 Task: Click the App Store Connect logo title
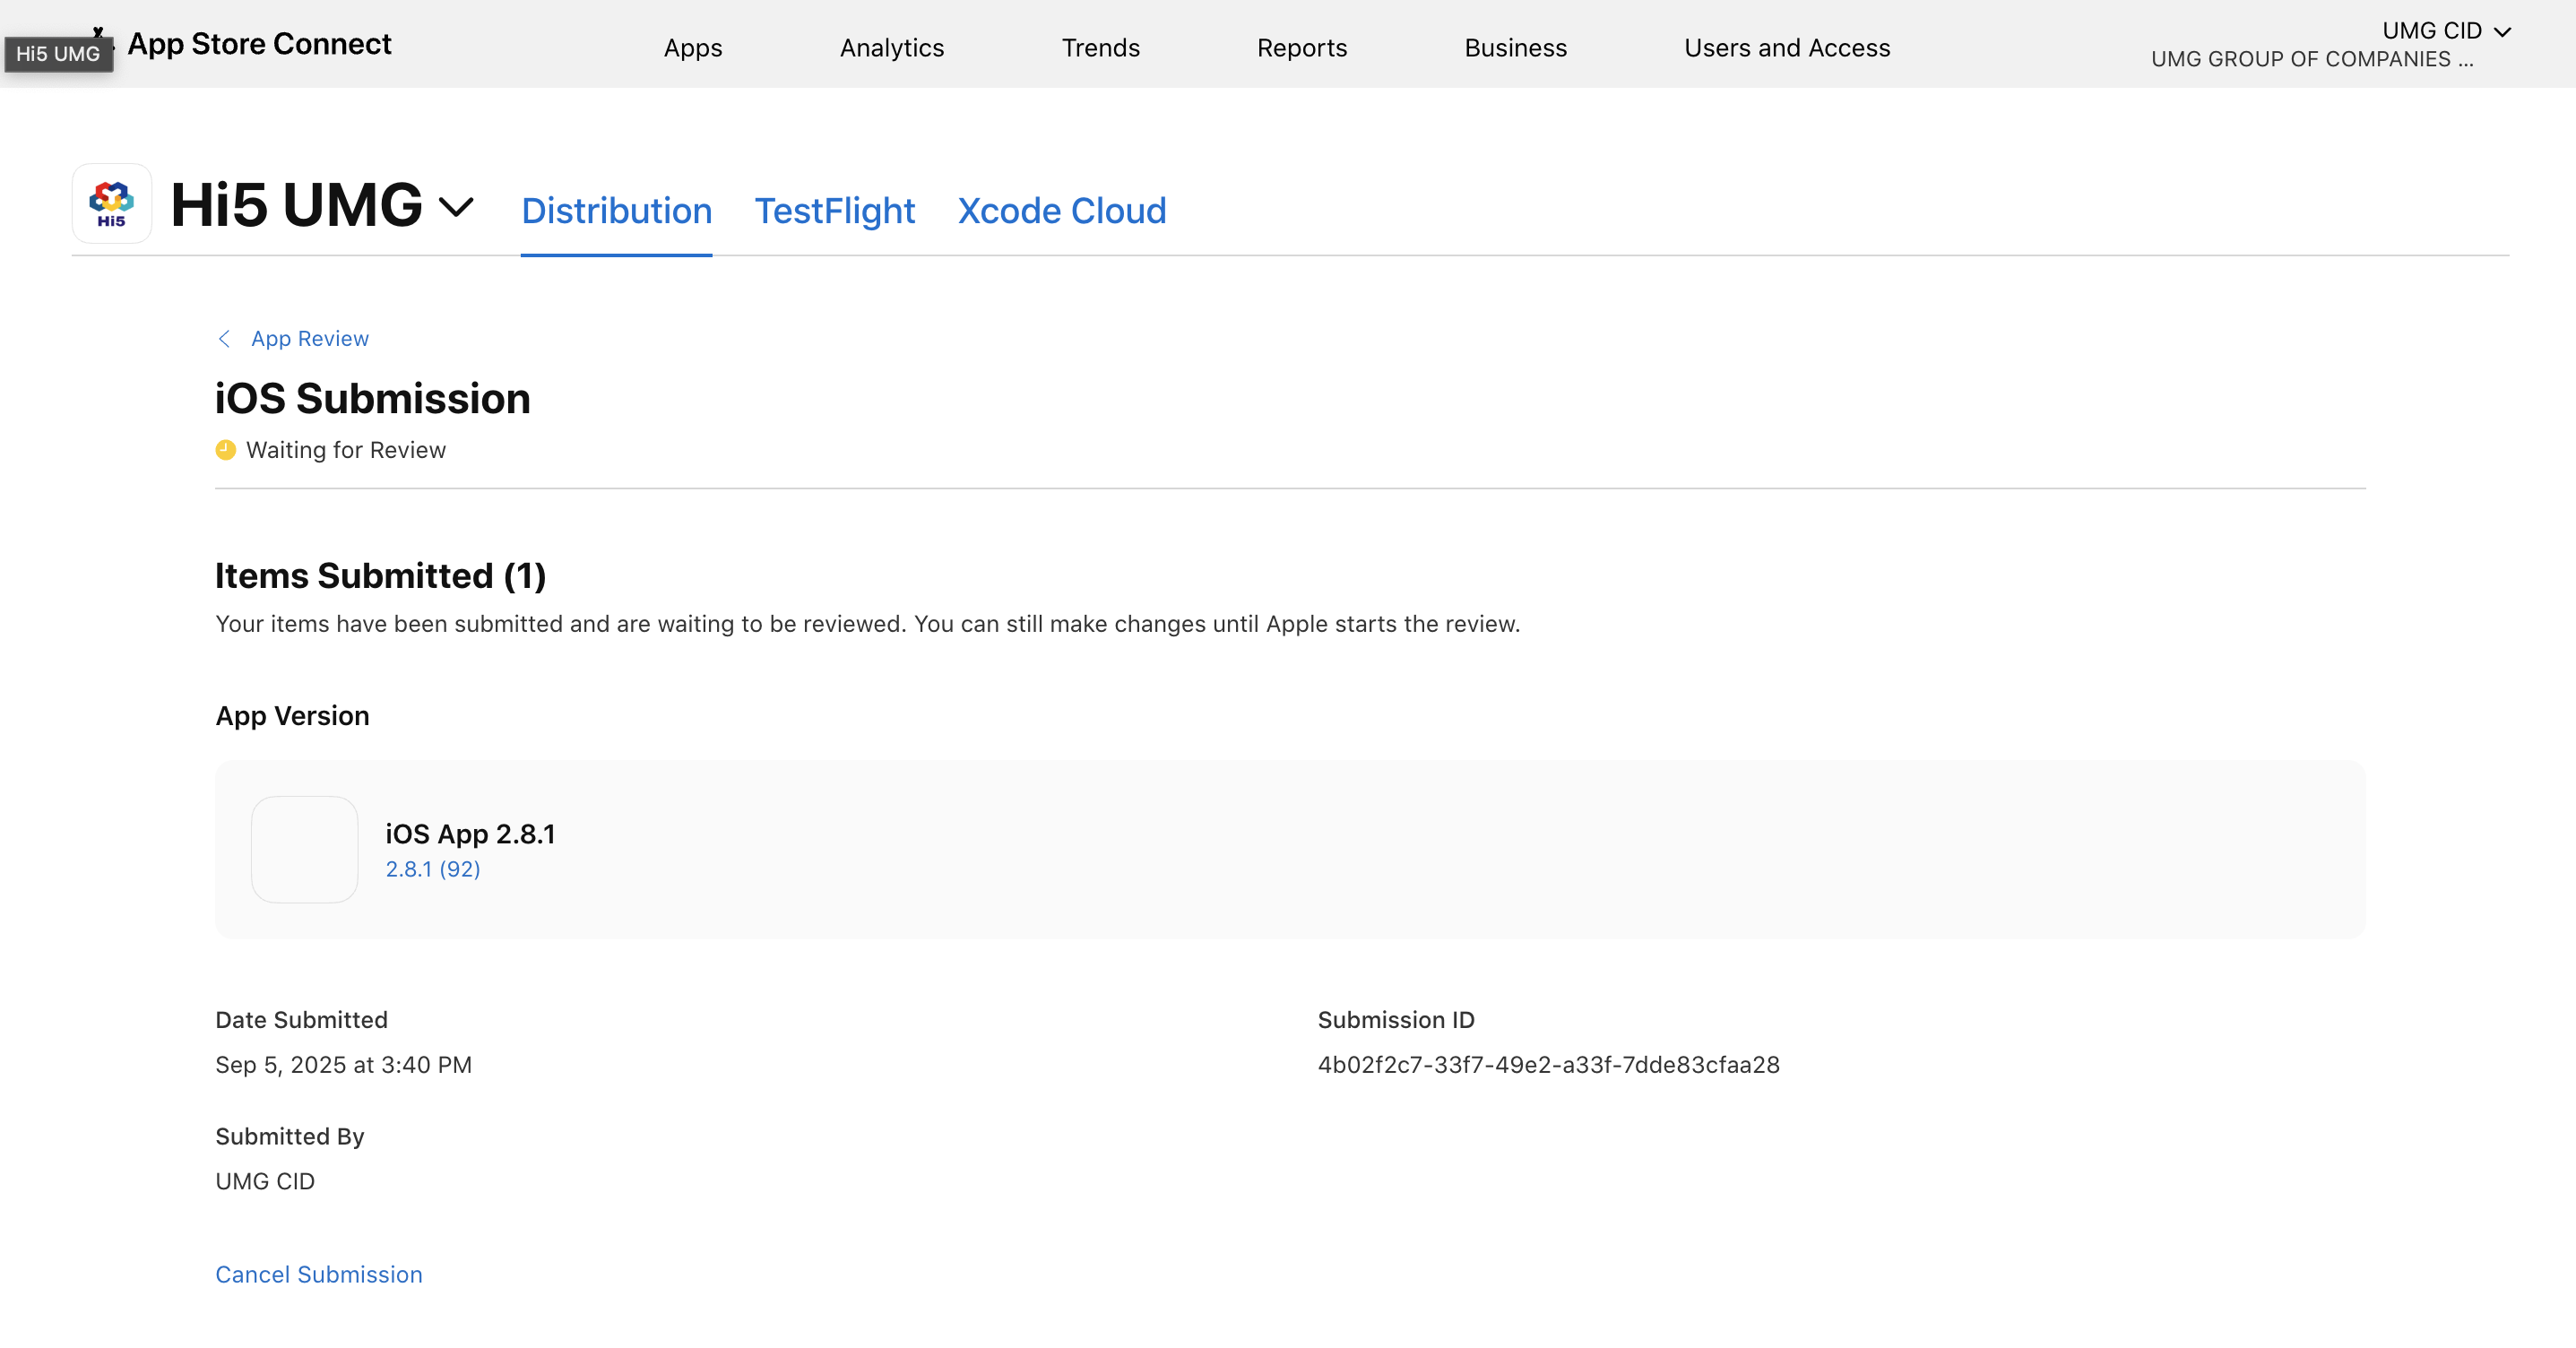259,44
